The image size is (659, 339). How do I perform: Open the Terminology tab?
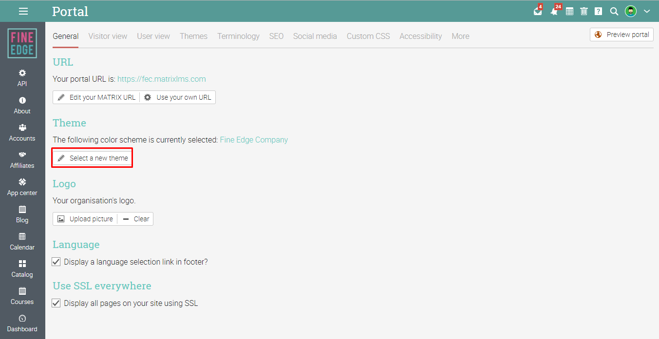pos(238,36)
